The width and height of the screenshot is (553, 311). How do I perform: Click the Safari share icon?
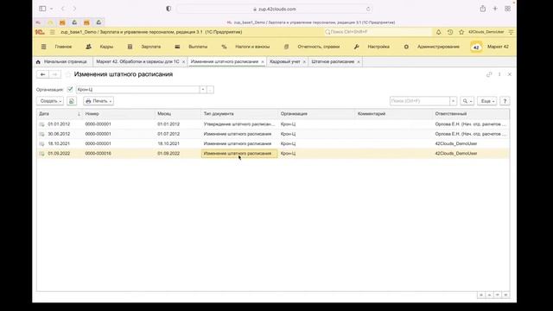pyautogui.click(x=482, y=9)
